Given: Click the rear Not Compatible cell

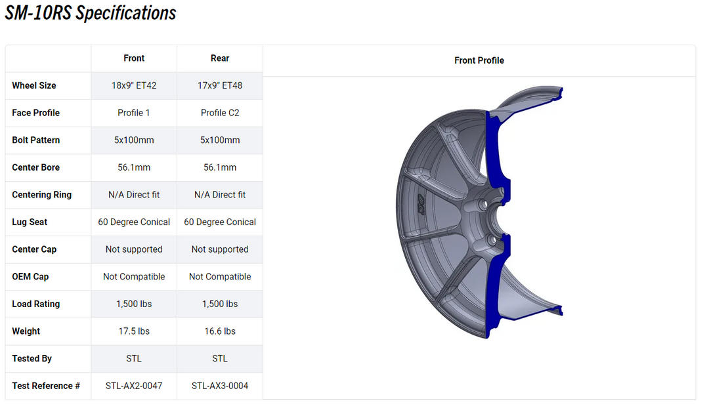Looking at the screenshot, I should coord(220,277).
